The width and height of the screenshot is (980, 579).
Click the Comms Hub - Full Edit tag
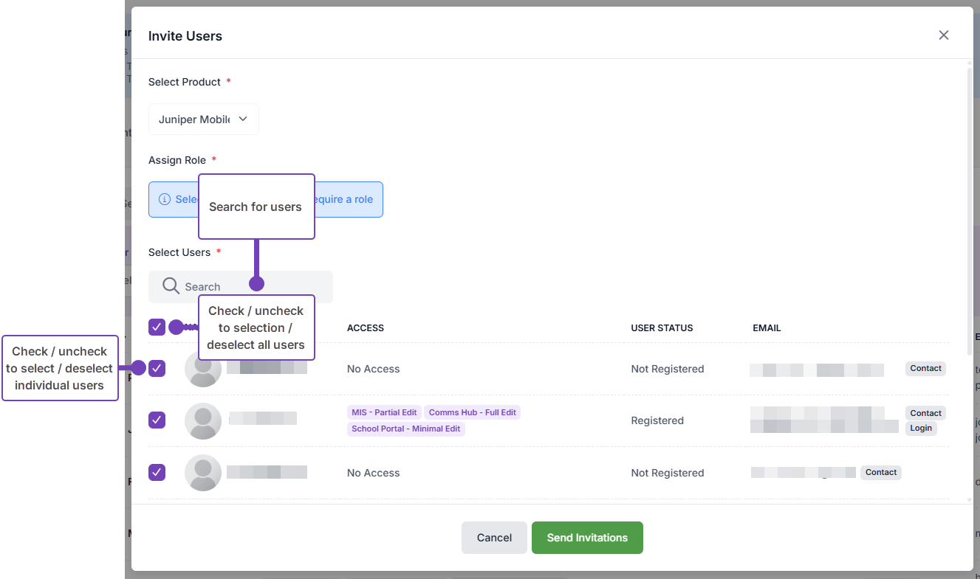[x=472, y=413]
